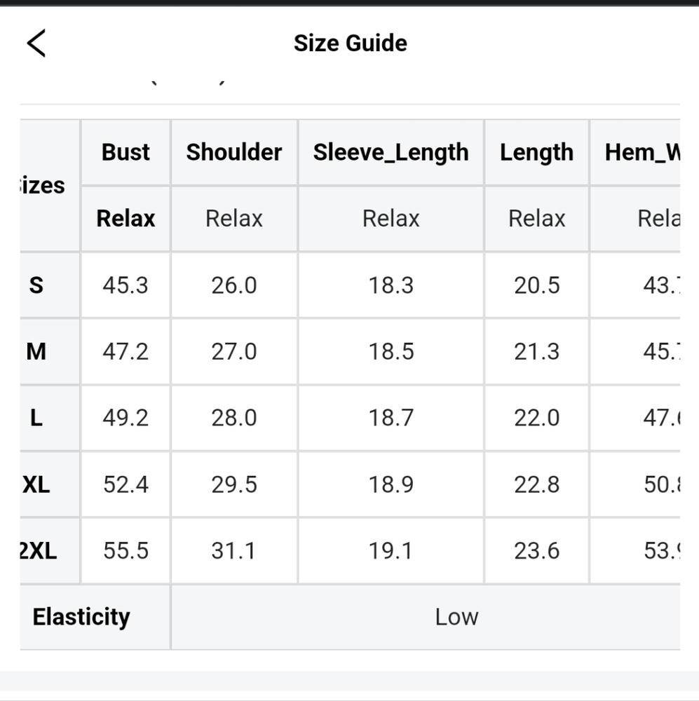Tap the Length column header
This screenshot has height=701, width=699.
[x=536, y=152]
